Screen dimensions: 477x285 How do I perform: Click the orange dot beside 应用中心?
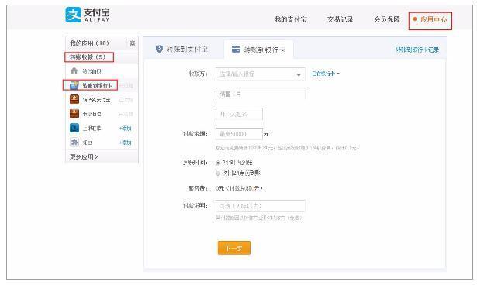[414, 19]
